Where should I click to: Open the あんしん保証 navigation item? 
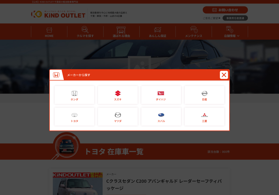tap(157, 32)
